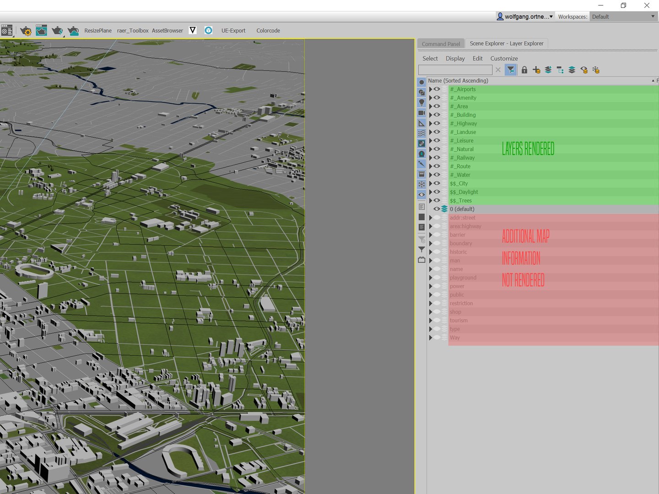Click Render Production teapot lightning icon

click(x=57, y=31)
